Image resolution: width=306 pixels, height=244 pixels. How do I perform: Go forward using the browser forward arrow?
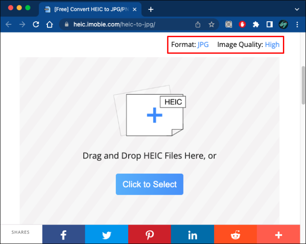(22, 24)
